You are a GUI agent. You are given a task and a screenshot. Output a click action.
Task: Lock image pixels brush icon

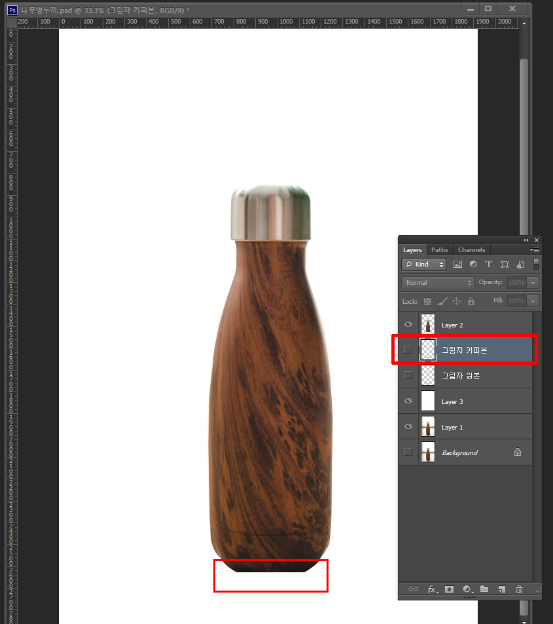(442, 301)
